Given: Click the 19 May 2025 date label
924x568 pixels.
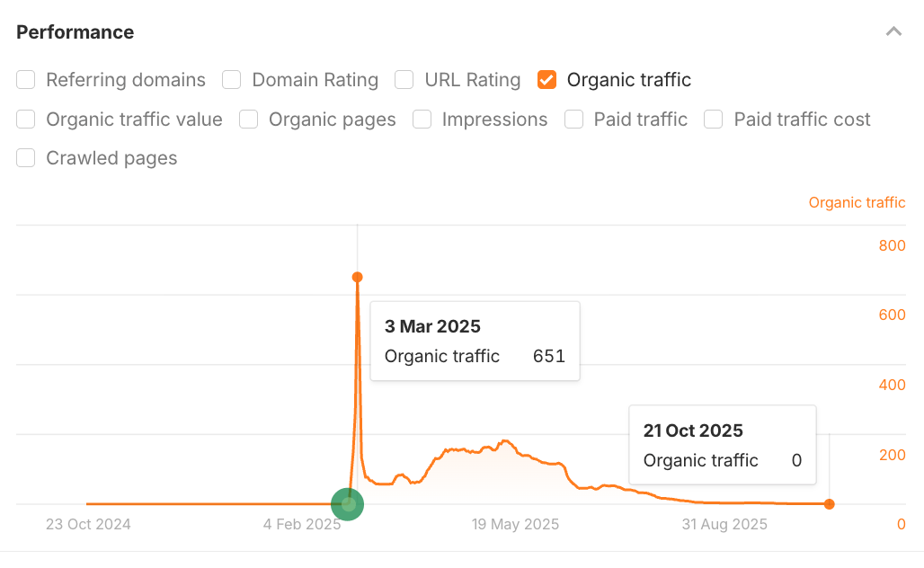Looking at the screenshot, I should click(514, 524).
